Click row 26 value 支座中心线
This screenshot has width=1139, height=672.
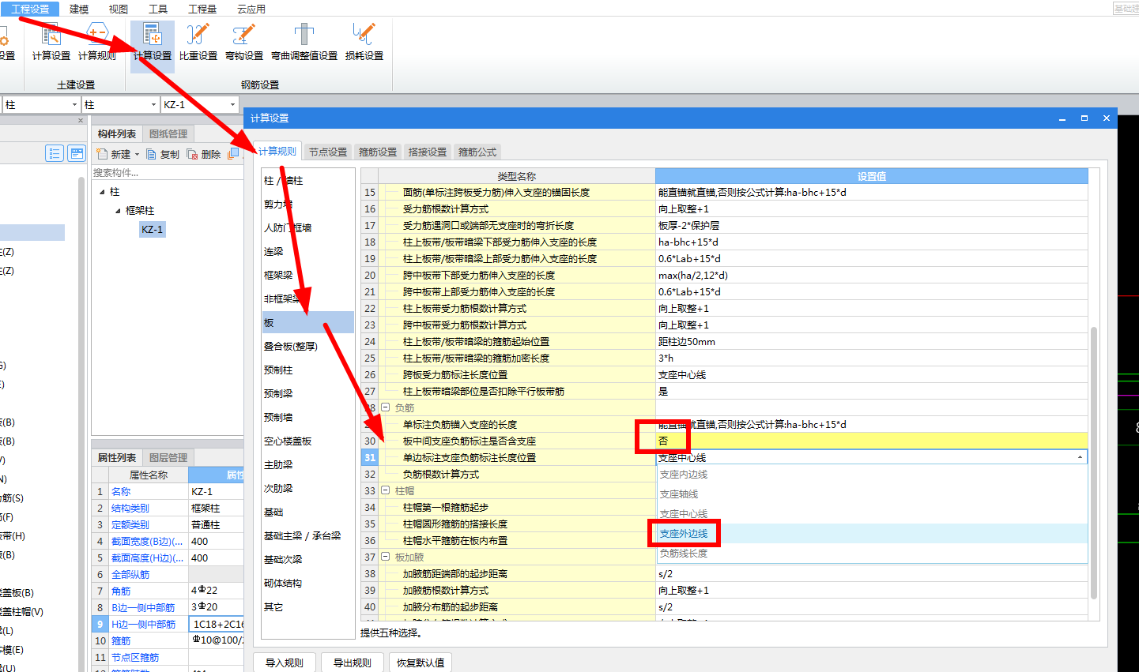872,374
